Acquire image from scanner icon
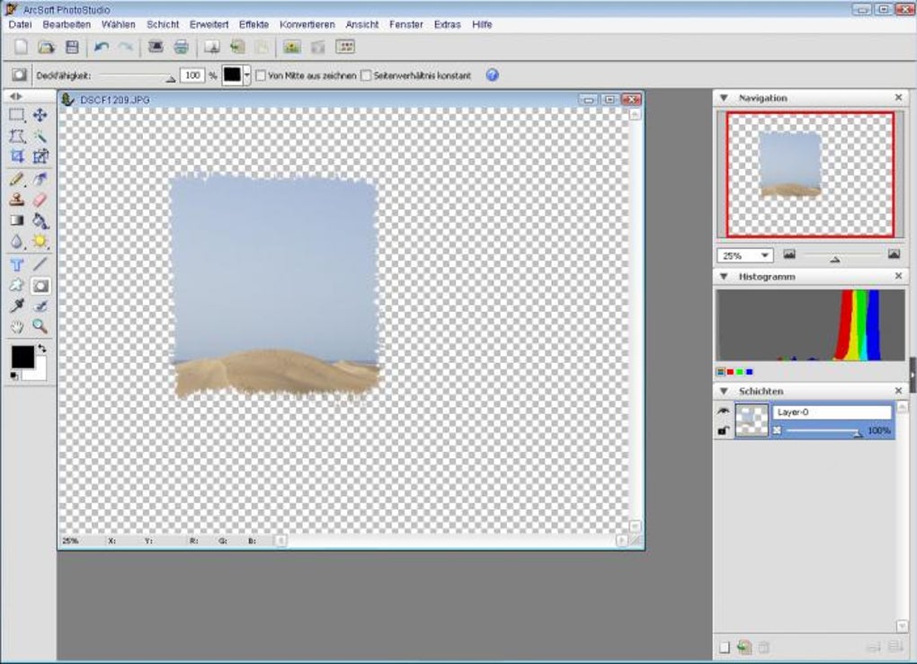The height and width of the screenshot is (664, 917). pyautogui.click(x=156, y=47)
